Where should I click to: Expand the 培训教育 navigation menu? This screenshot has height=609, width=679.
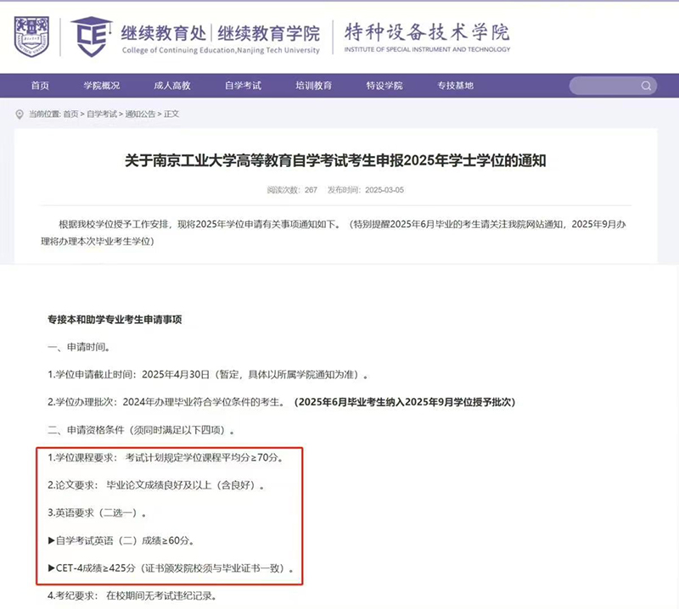[x=313, y=86]
